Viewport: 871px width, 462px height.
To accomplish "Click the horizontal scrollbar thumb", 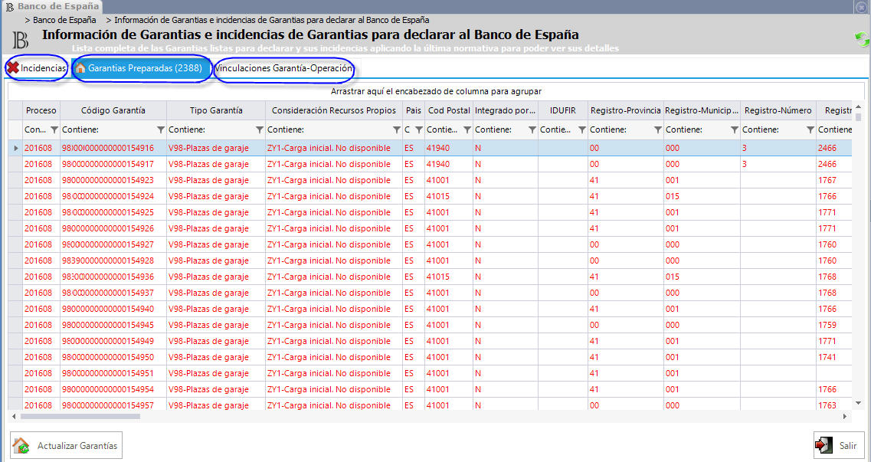I will click(80, 416).
